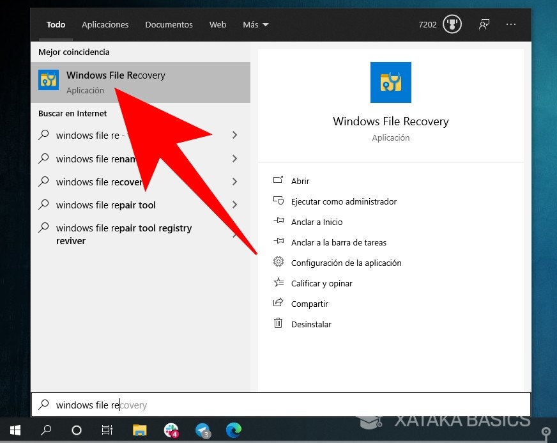557x443 pixels.
Task: Expand the 'windows file renam' suggestion arrow
Action: point(234,159)
